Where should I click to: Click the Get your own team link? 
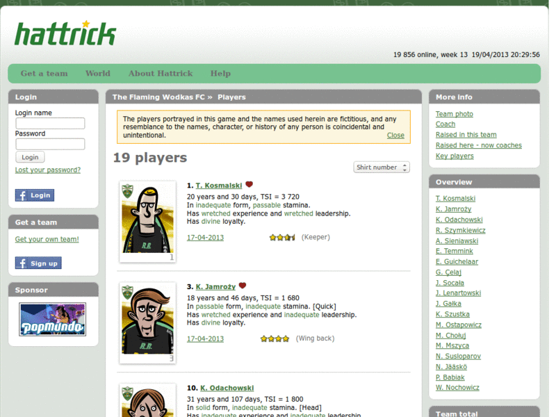pos(47,239)
